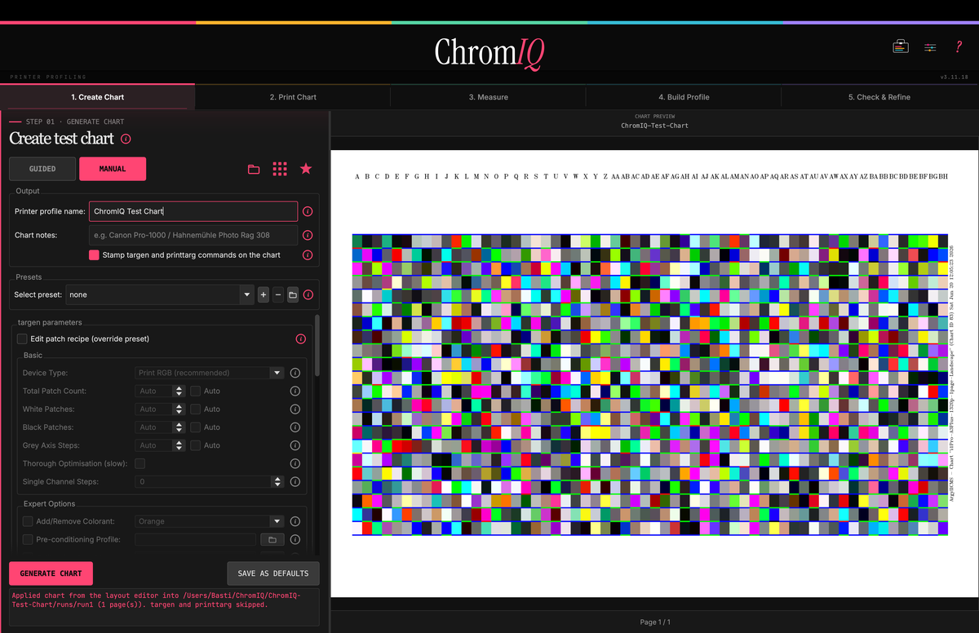Image resolution: width=979 pixels, height=633 pixels.
Task: Switch to 4. Build Profile tab
Action: tap(684, 97)
